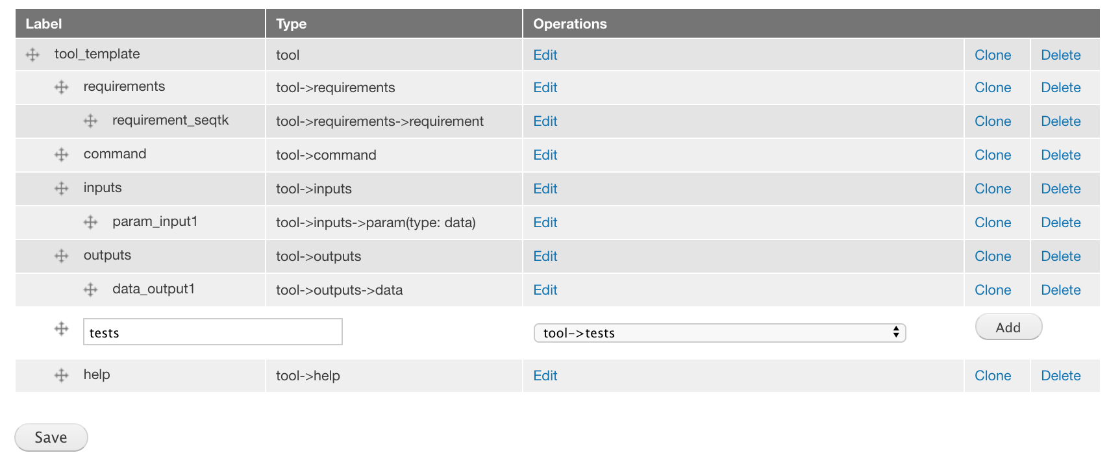Viewport: 1109px width, 466px height.
Task: Grab the drag handle for help row
Action: click(x=62, y=376)
